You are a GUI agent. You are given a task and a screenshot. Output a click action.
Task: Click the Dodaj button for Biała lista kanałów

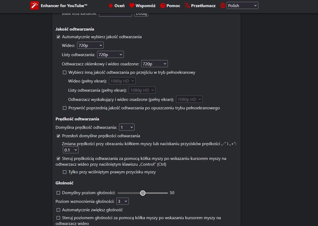point(141,14)
